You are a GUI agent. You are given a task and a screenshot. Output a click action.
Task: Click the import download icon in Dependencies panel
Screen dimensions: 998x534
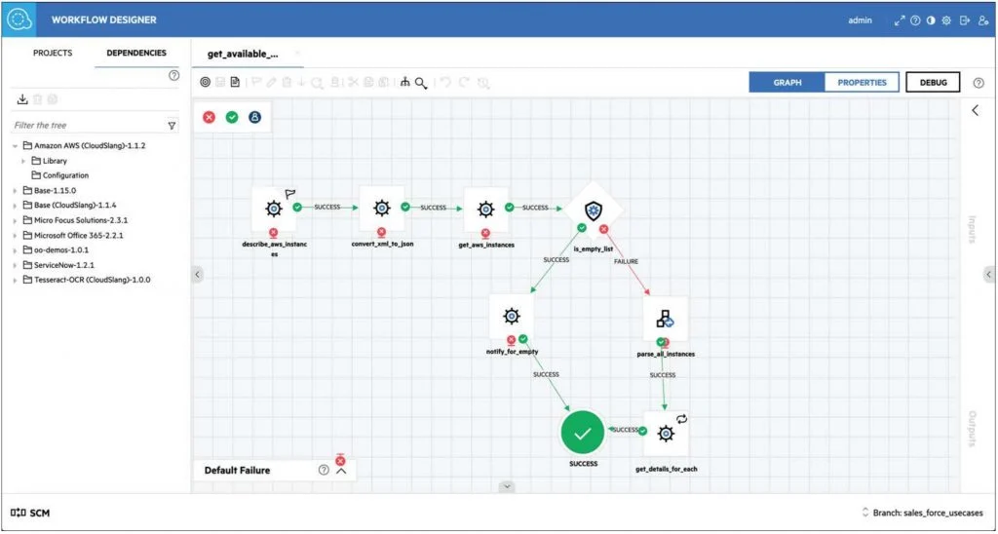[22, 99]
